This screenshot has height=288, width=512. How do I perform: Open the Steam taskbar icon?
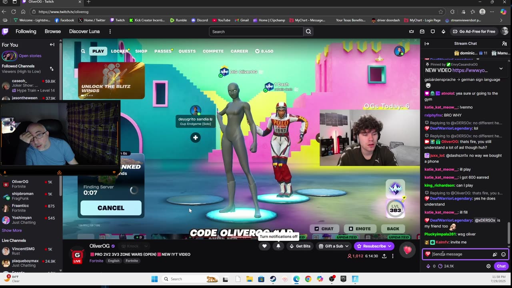pos(273,279)
